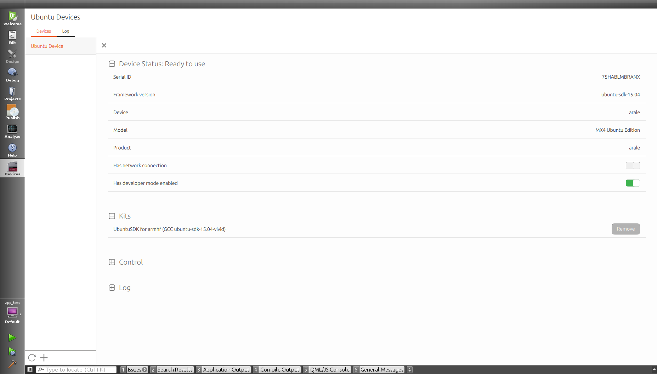Open the Application Output pane

coord(223,369)
